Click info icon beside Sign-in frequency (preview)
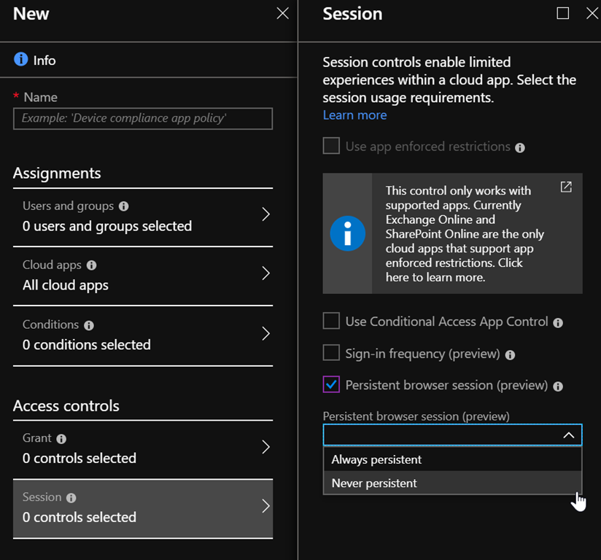Screen dimensions: 601x560 pos(510,355)
